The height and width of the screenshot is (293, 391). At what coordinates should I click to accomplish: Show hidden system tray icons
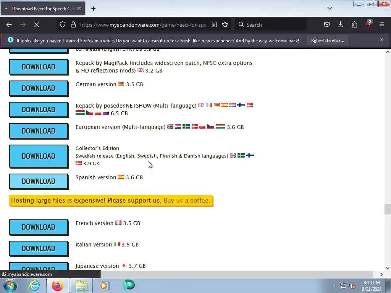pyautogui.click(x=334, y=286)
